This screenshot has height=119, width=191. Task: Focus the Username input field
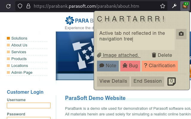(x=29, y=105)
